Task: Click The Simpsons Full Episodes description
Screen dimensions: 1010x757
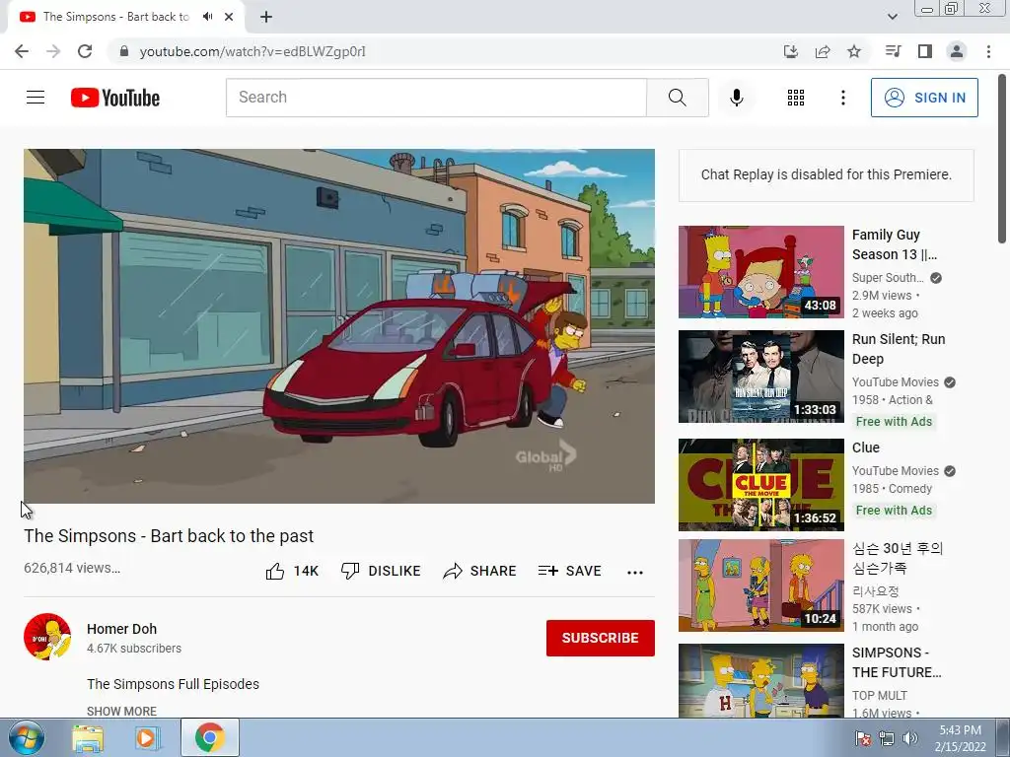Action: point(174,684)
